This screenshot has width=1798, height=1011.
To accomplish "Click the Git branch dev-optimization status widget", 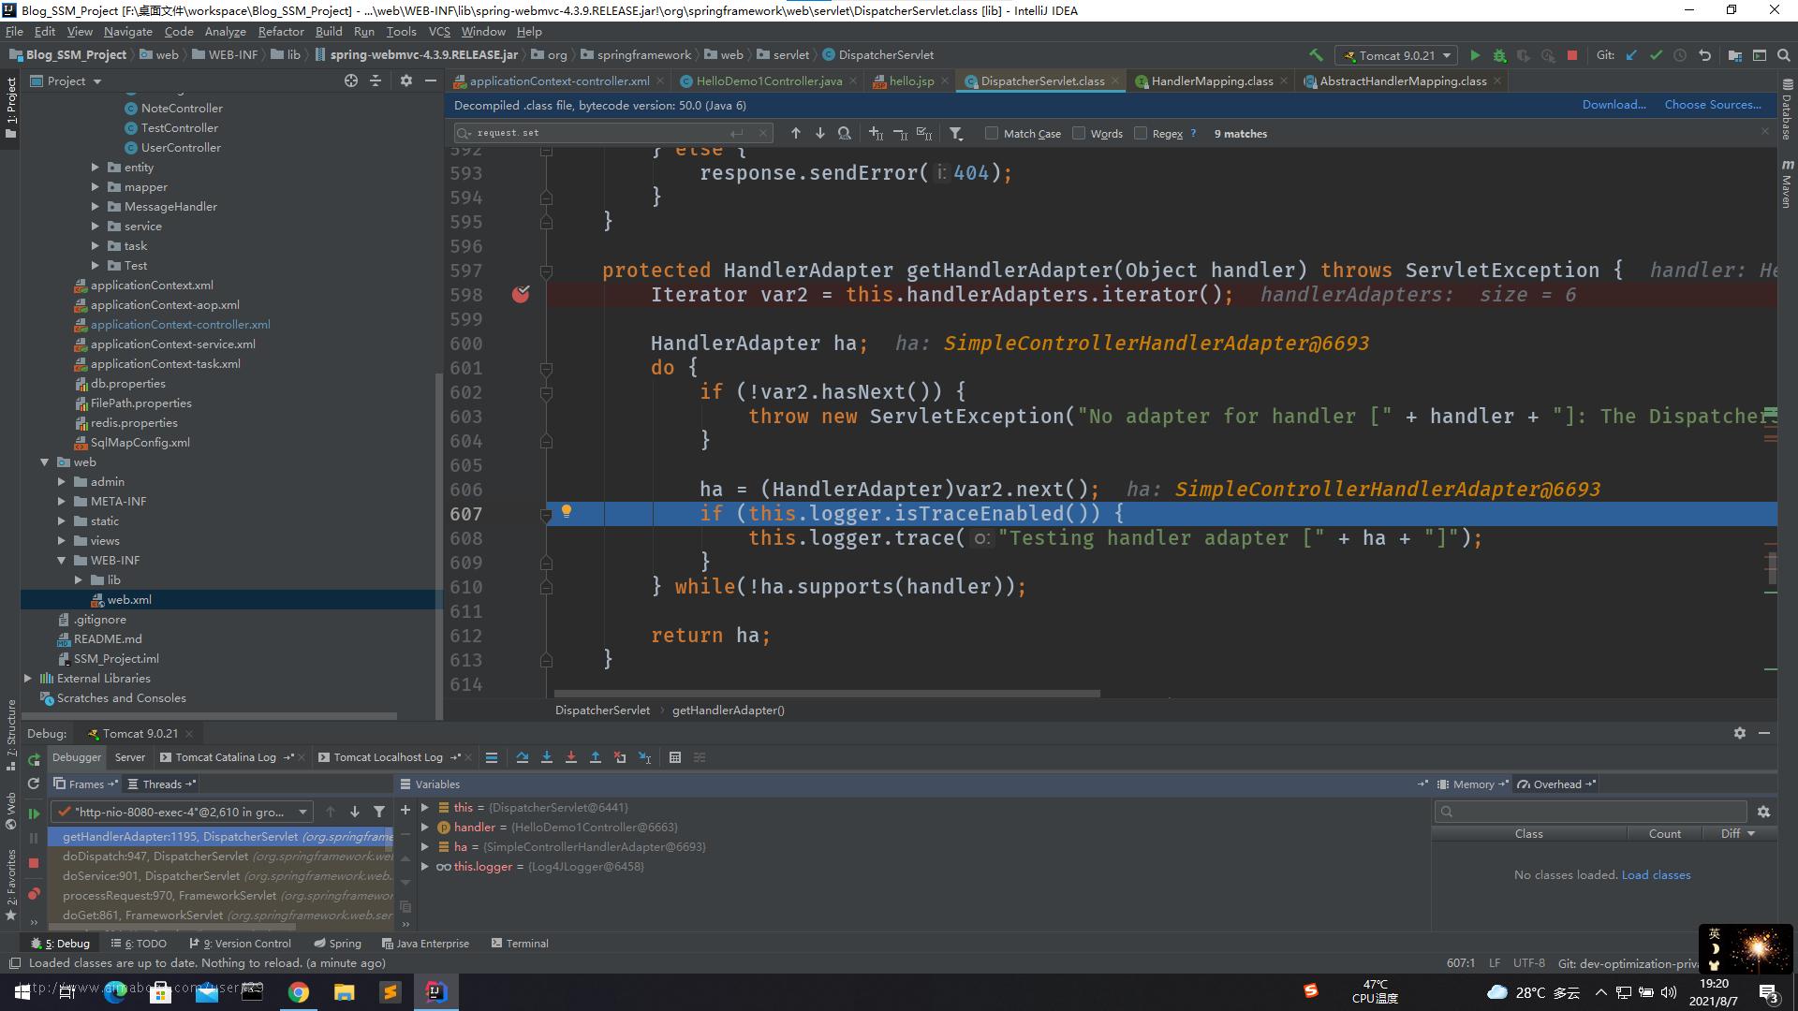I will point(1628,963).
